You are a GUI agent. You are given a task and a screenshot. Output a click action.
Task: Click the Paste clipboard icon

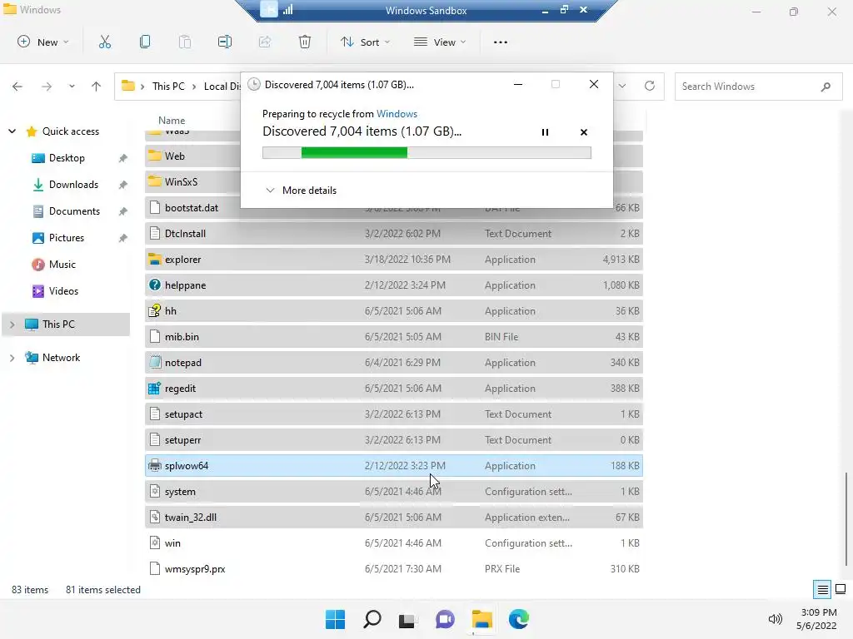[x=185, y=42]
